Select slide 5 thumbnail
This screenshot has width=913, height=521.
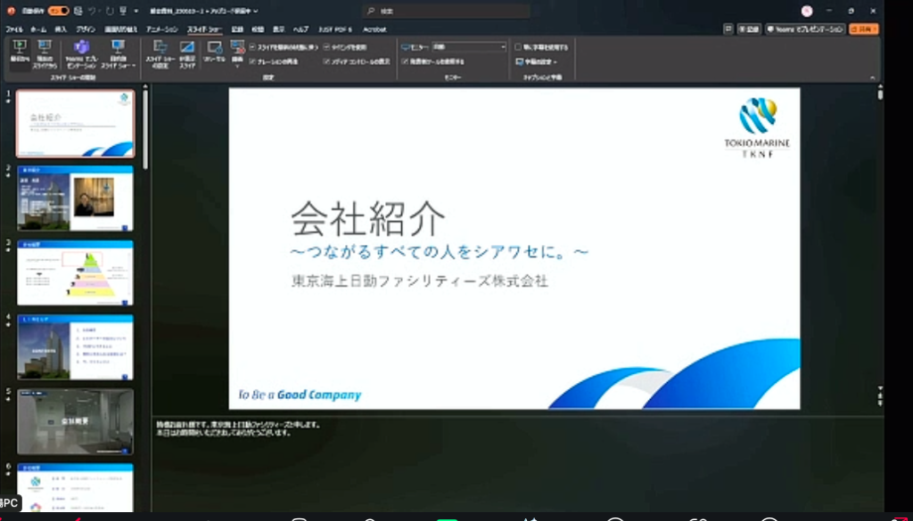click(76, 421)
